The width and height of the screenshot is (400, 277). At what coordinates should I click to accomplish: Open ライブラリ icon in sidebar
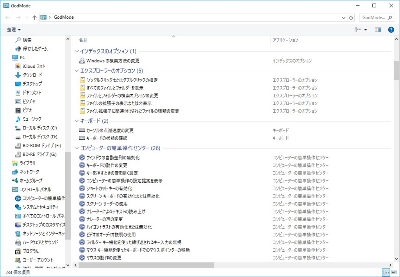15,163
